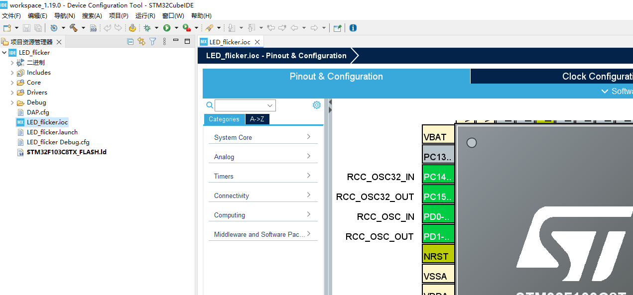This screenshot has height=295, width=633.
Task: Expand the Computing category
Action: 263,214
